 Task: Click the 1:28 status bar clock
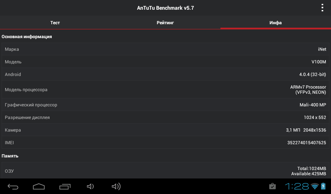pos(297,186)
